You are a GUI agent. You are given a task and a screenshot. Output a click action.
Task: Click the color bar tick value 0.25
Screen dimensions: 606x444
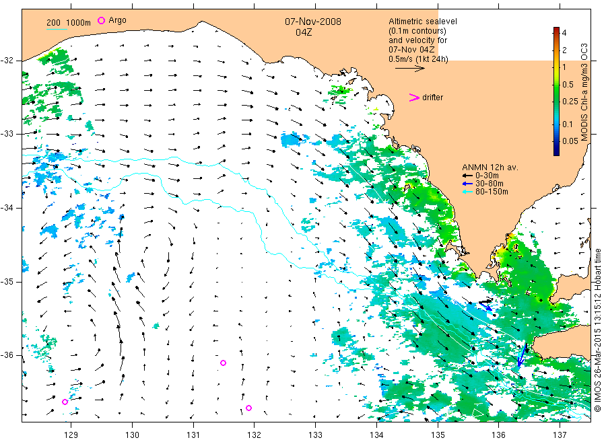pos(570,102)
